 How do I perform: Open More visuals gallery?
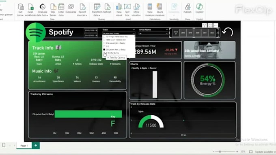tap(136, 10)
